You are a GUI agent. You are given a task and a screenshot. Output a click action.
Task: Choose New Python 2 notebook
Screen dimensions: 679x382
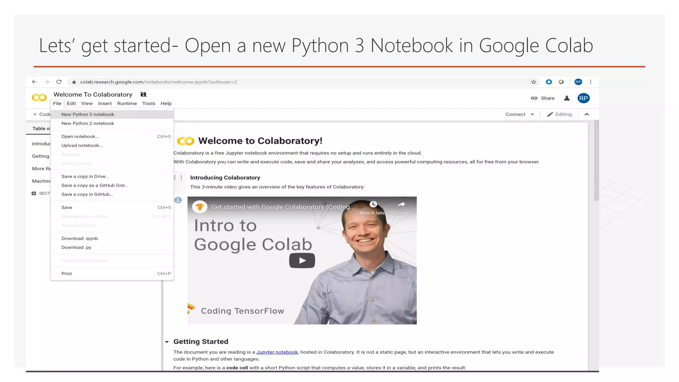(x=112, y=123)
